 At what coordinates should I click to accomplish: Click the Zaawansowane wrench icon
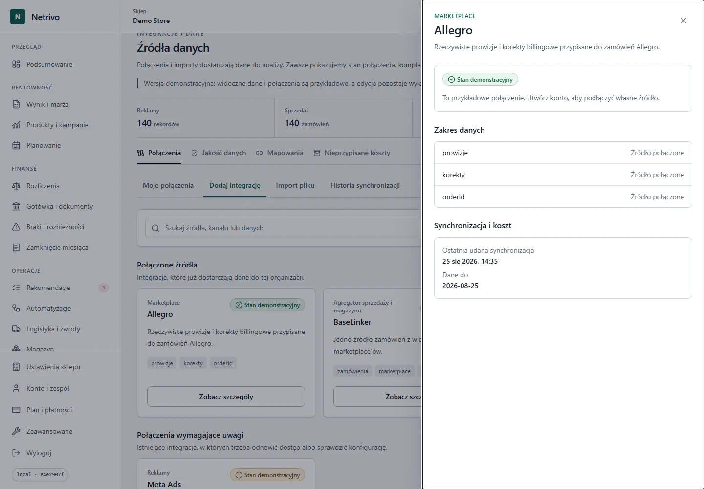[16, 431]
